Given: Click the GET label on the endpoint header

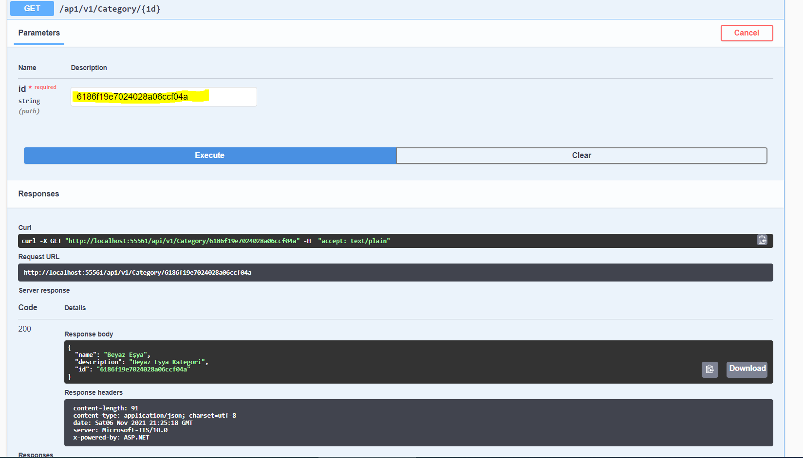Looking at the screenshot, I should point(31,8).
